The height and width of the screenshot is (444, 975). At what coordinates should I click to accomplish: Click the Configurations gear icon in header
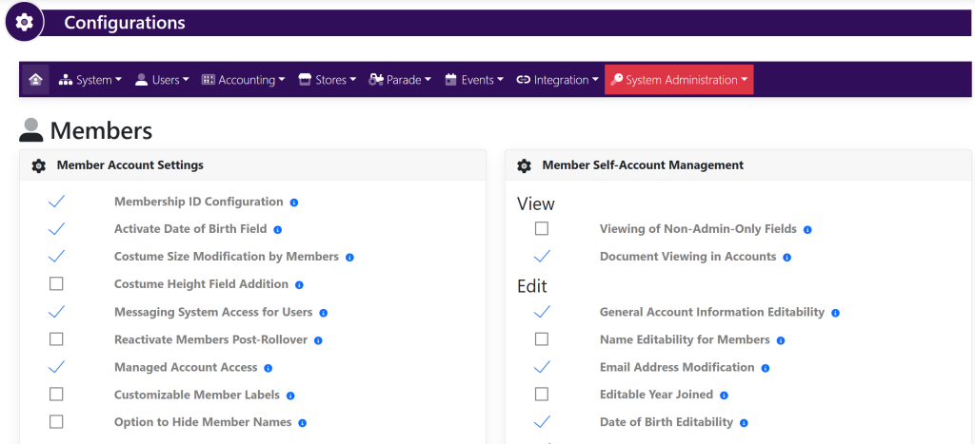tap(25, 22)
